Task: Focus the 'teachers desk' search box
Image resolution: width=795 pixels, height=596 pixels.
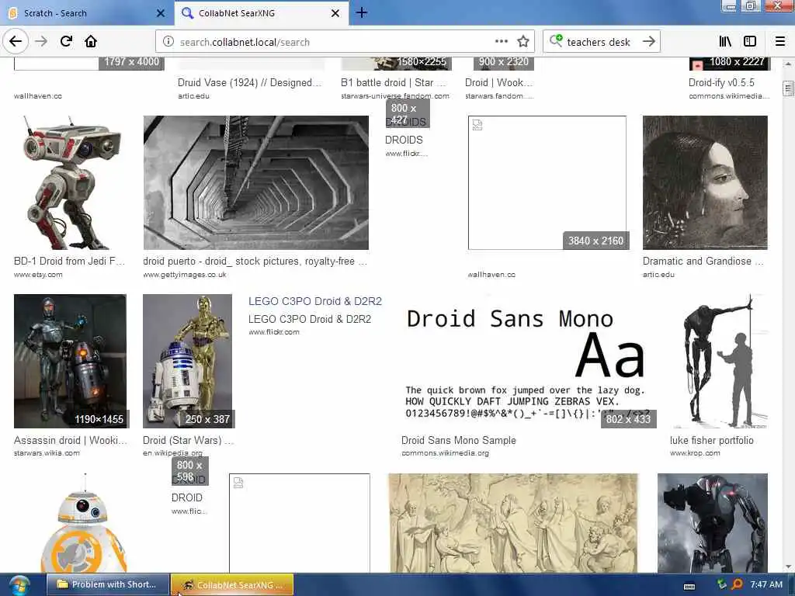Action: click(x=599, y=42)
